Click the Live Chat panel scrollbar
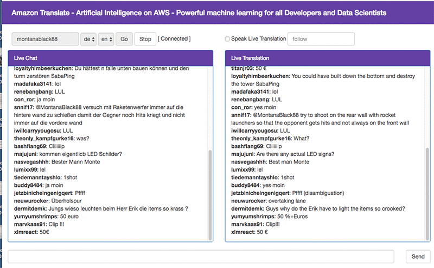 [x=210, y=195]
